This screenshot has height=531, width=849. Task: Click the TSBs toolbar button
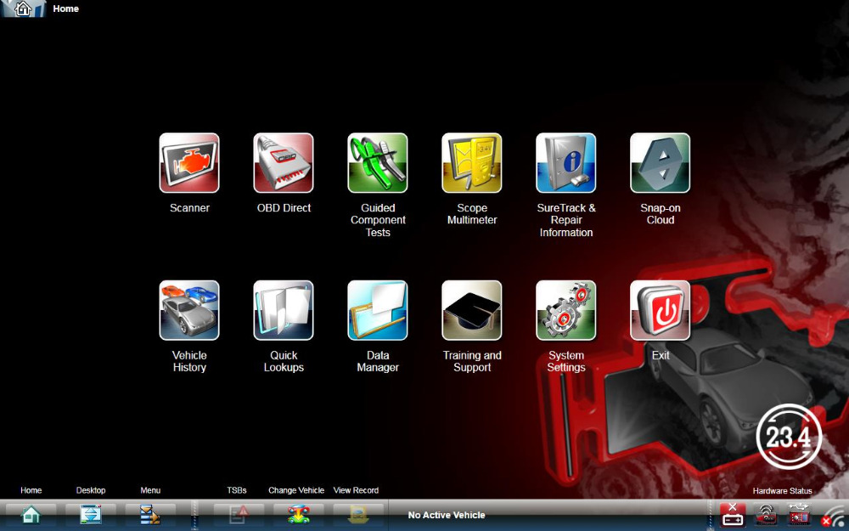239,514
